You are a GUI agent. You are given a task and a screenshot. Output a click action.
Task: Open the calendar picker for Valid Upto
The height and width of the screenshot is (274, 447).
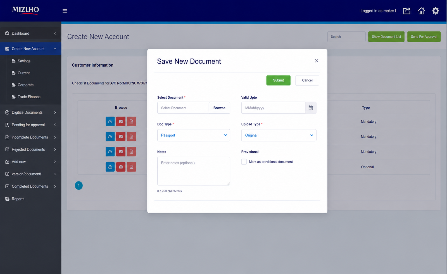[311, 108]
